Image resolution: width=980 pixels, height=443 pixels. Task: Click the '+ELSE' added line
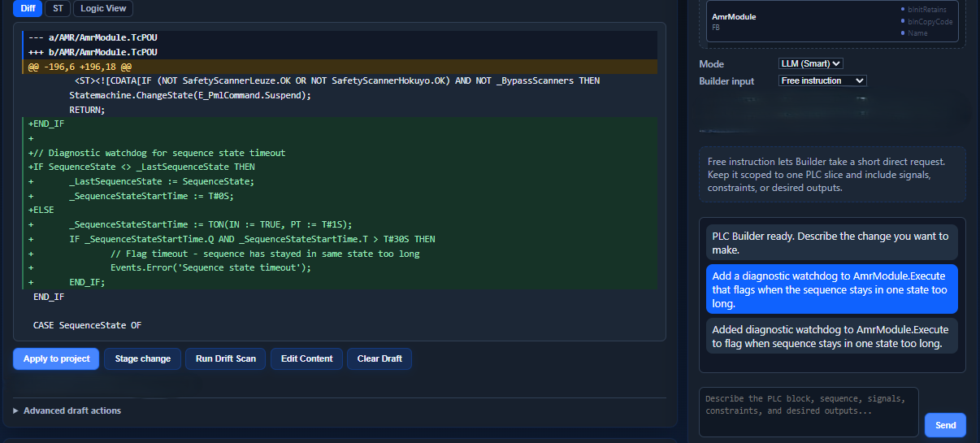pos(340,210)
